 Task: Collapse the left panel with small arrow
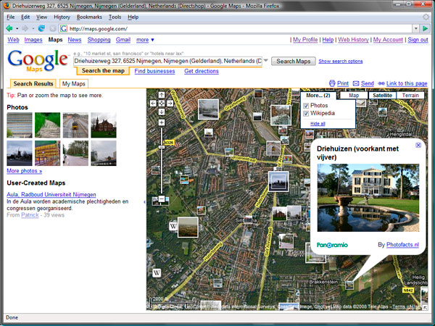pyautogui.click(x=144, y=202)
